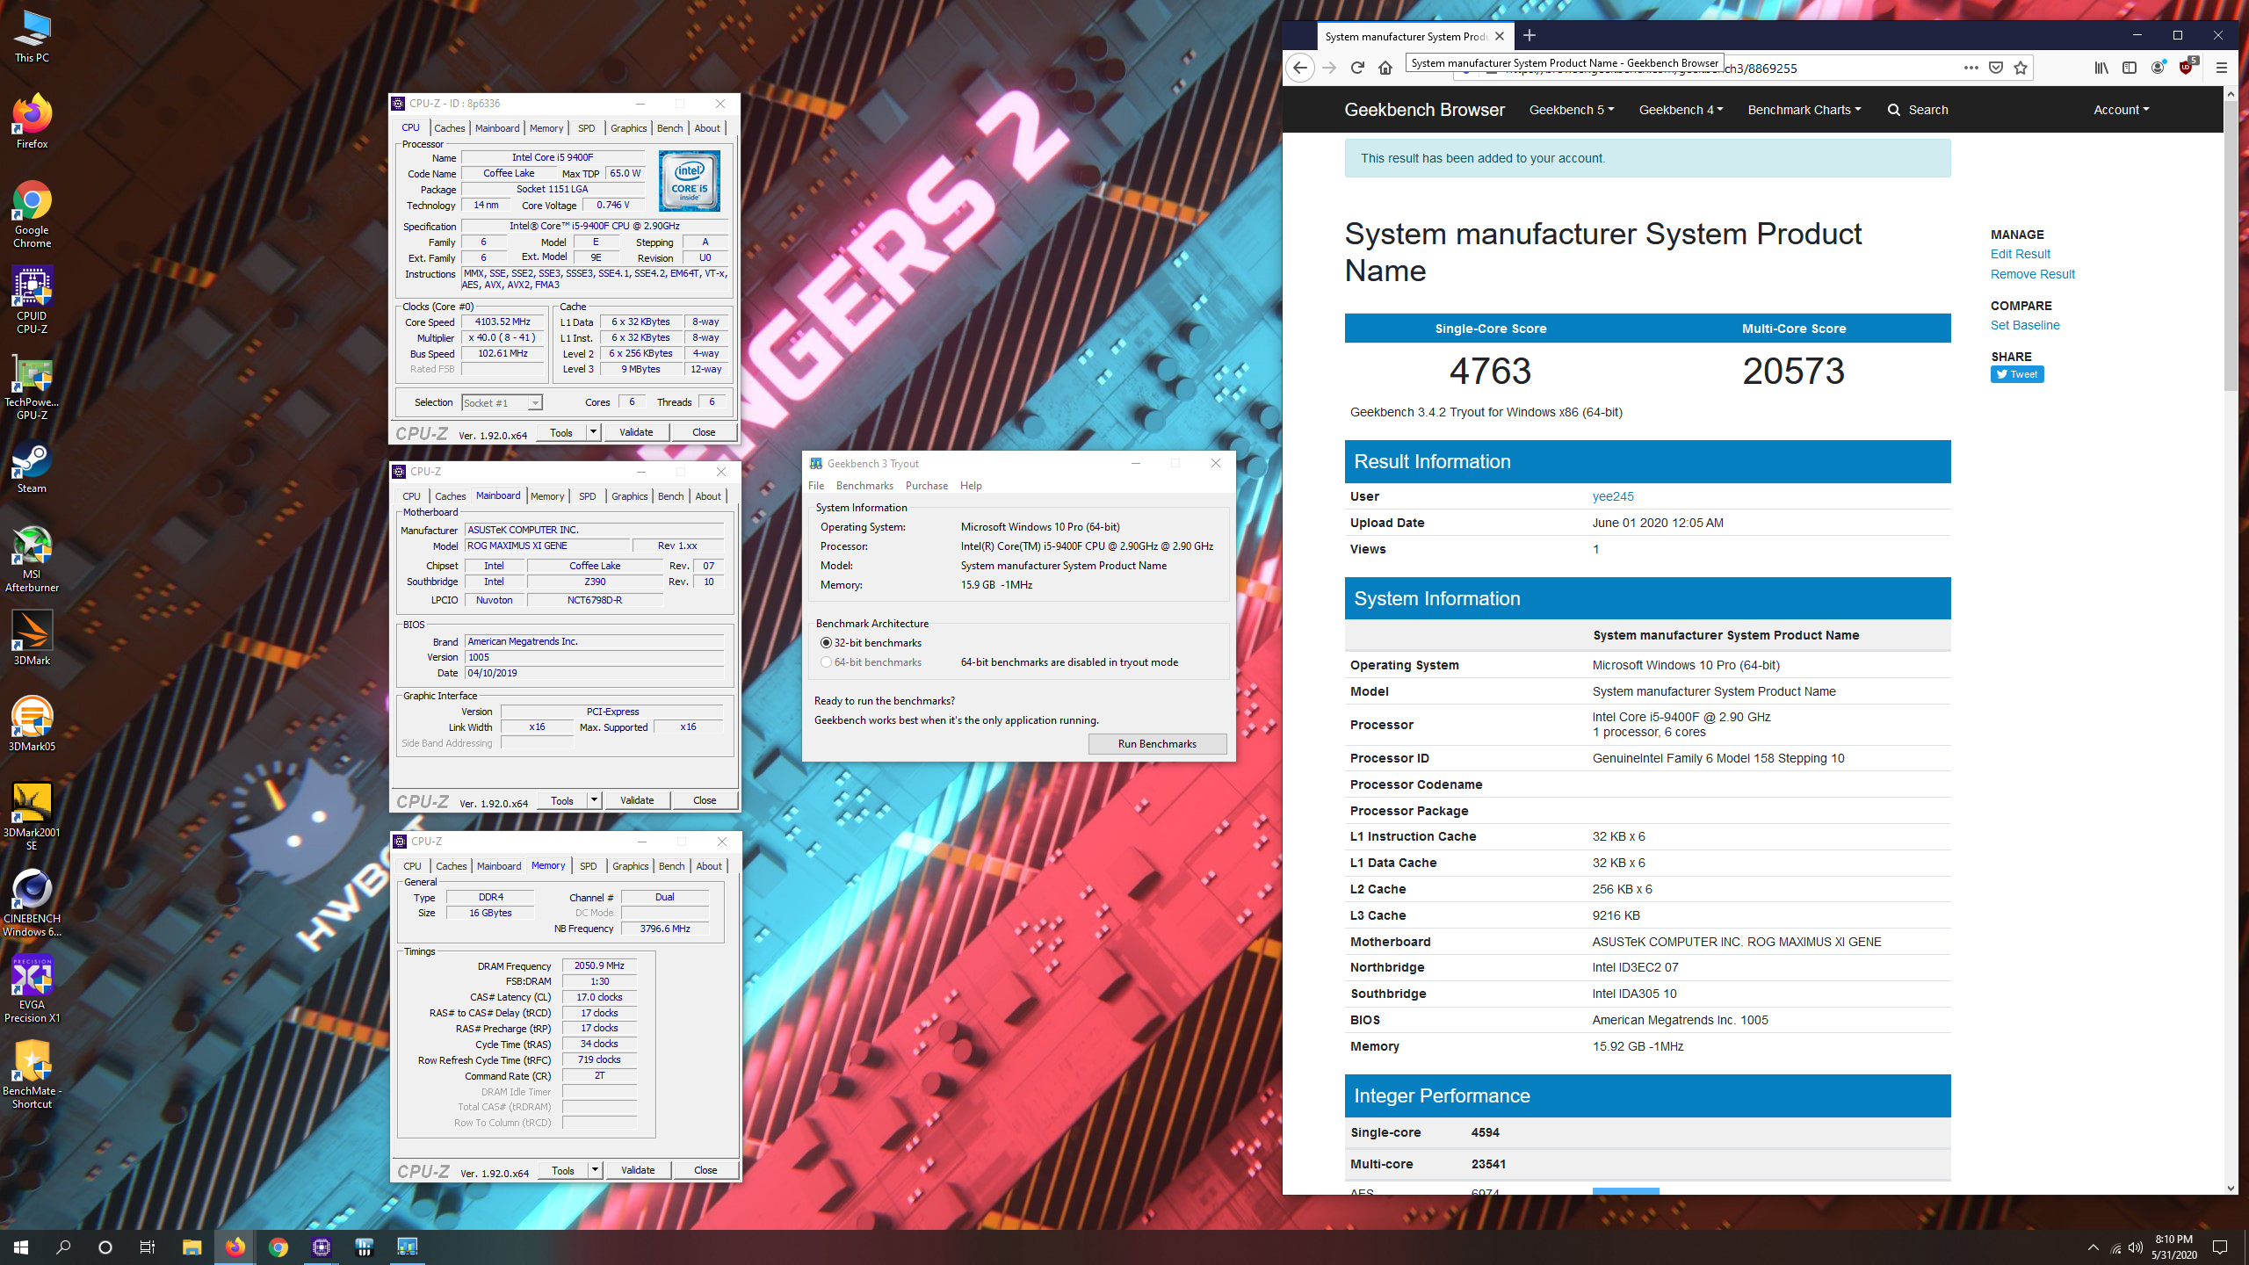Screen dimensions: 2249x1265
Task: Open Firefox hamburger menu
Action: pyautogui.click(x=2222, y=68)
